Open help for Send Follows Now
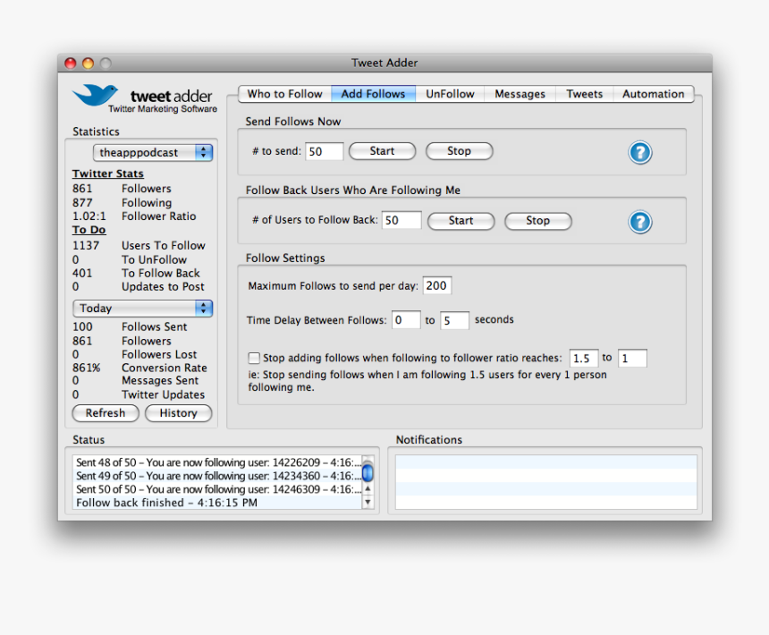769x635 pixels. [x=640, y=153]
